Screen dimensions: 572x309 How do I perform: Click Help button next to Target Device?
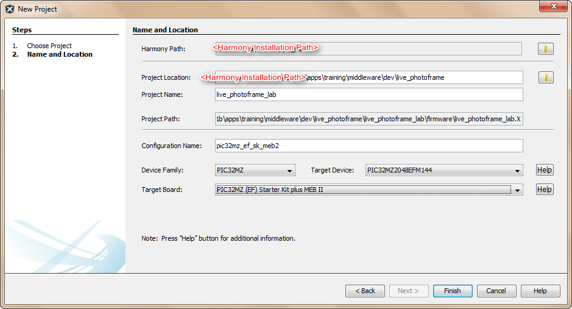544,170
